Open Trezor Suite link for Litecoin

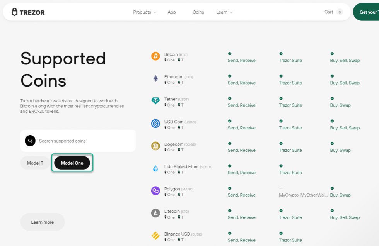(x=290, y=217)
